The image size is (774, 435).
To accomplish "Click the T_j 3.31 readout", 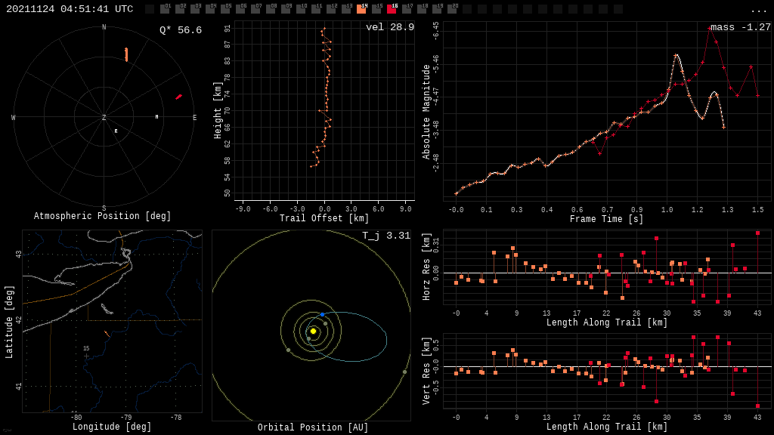I will click(386, 236).
